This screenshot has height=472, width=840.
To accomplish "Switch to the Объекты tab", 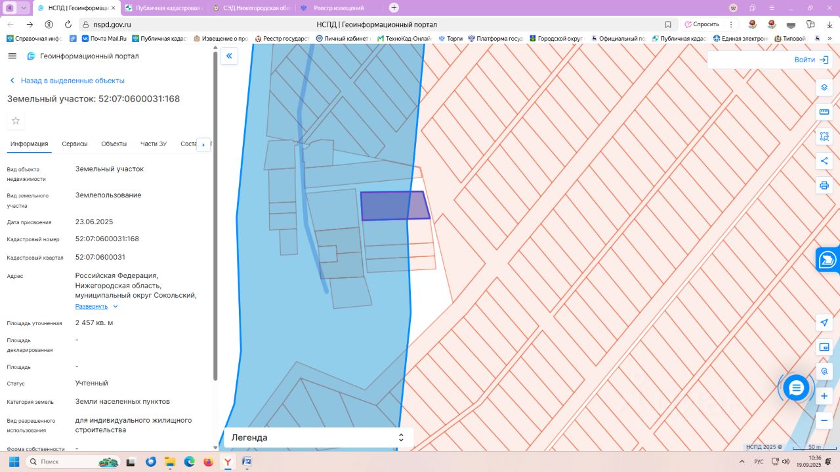I will pyautogui.click(x=114, y=144).
